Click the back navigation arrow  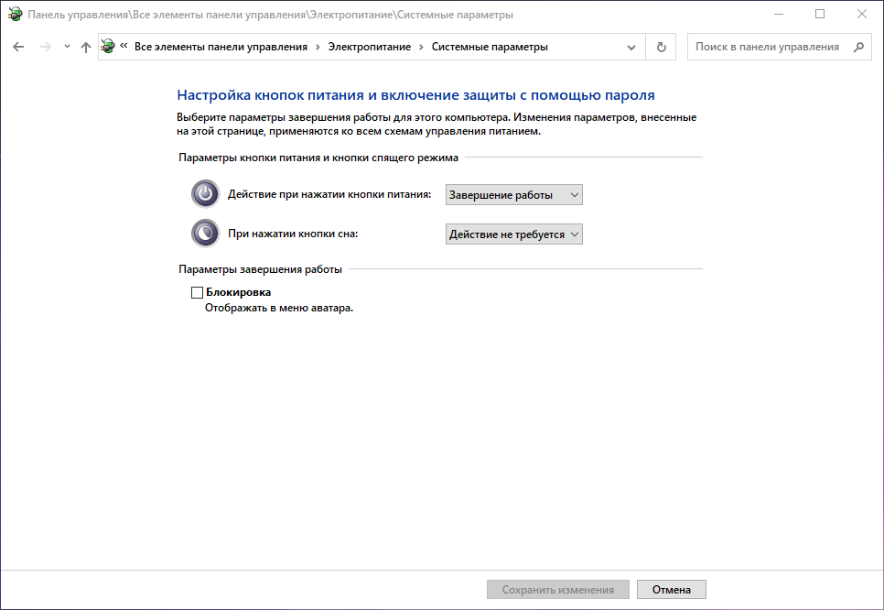point(18,47)
